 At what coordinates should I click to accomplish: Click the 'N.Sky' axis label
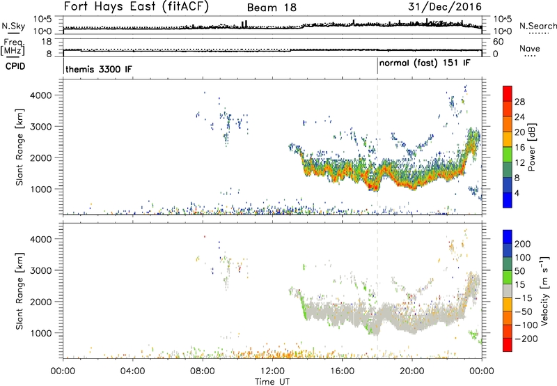pyautogui.click(x=13, y=26)
